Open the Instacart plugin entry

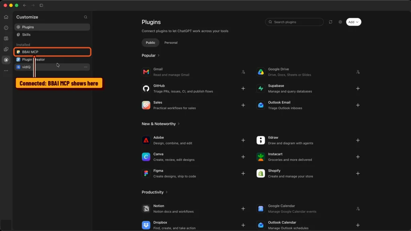[x=309, y=157]
